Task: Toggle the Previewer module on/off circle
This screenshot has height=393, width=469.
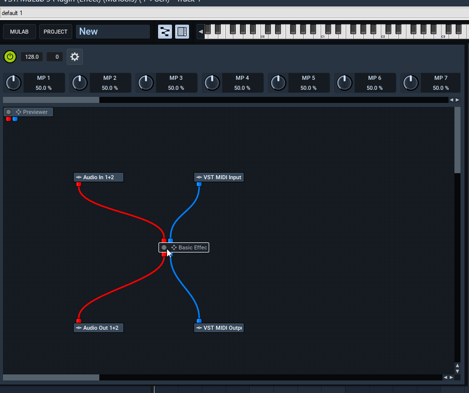Action: [x=9, y=112]
